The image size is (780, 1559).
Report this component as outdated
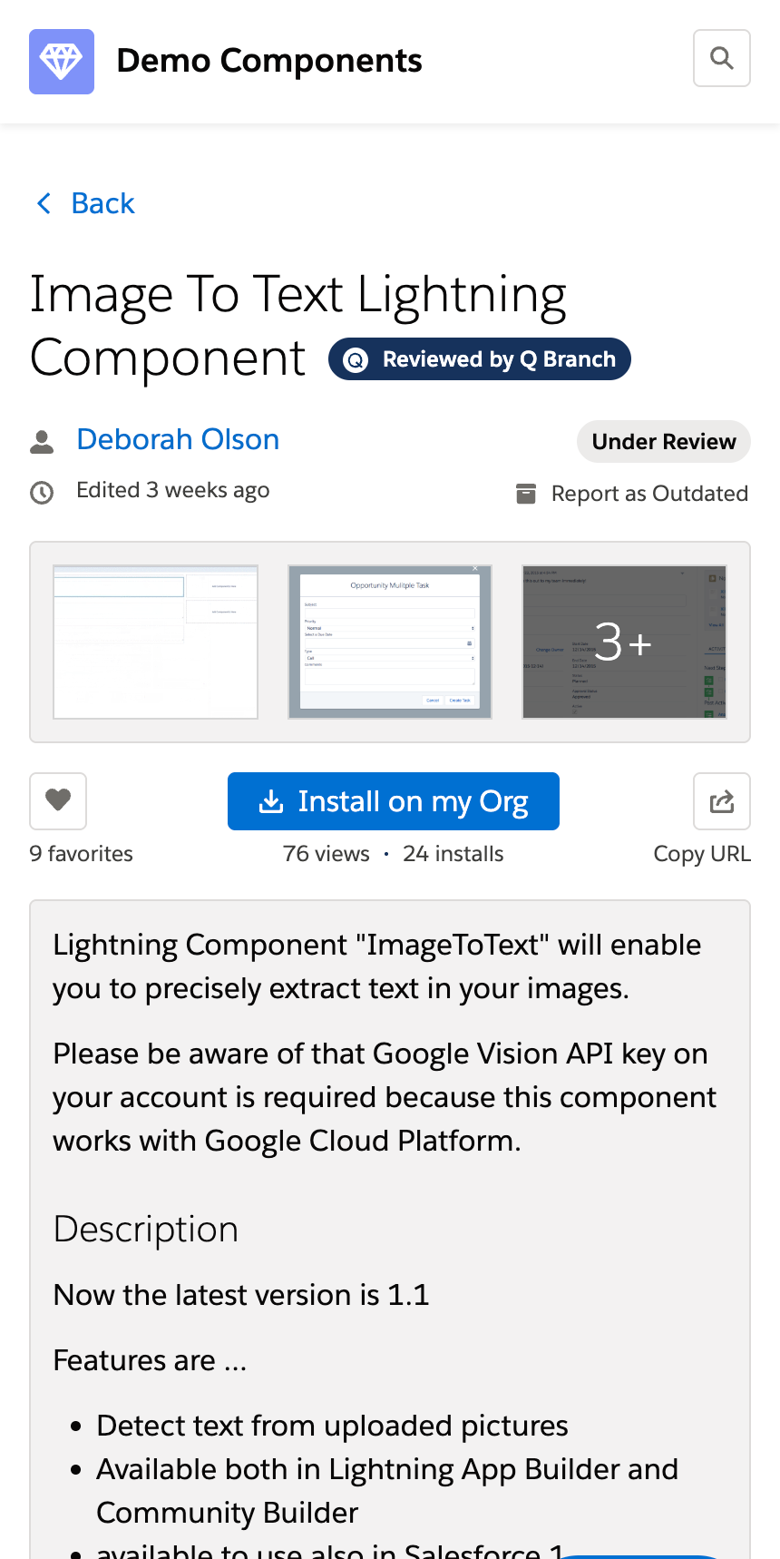pyautogui.click(x=649, y=494)
